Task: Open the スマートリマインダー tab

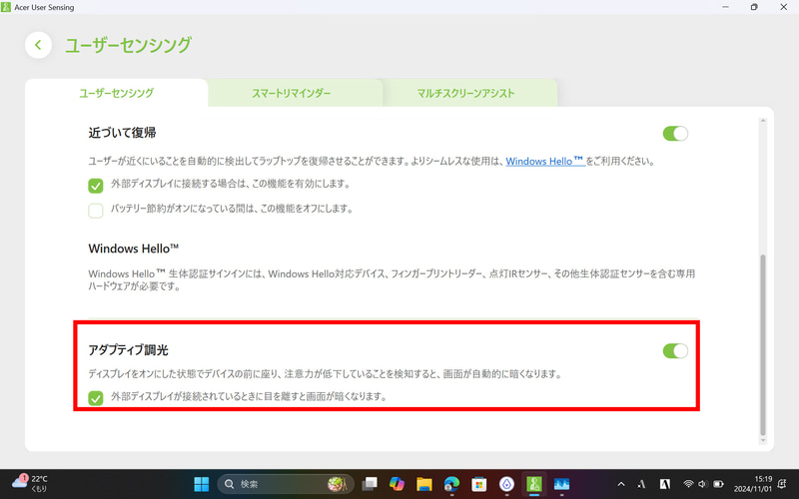Action: click(x=291, y=93)
